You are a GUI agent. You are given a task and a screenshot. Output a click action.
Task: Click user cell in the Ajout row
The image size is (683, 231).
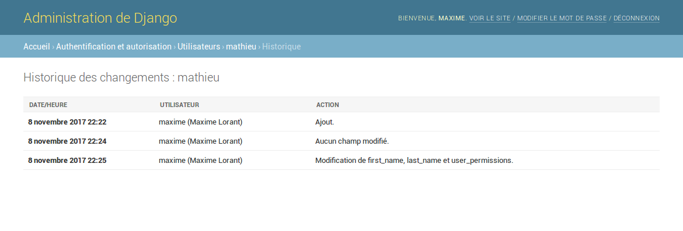click(200, 122)
